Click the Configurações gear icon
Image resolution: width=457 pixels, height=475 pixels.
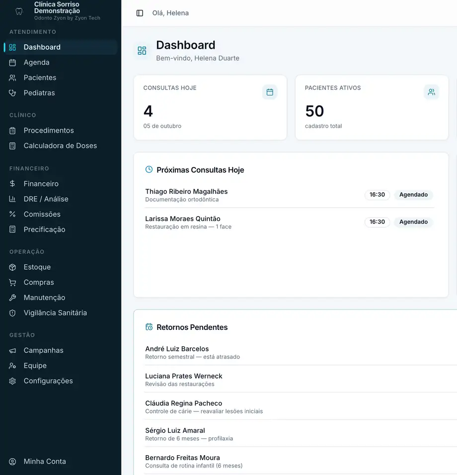pos(12,381)
